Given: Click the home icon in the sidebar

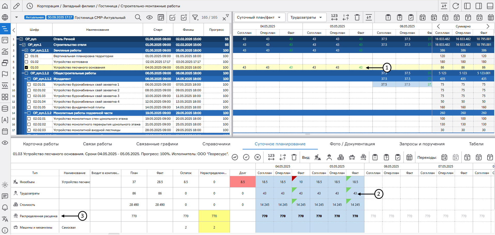Looking at the screenshot, I should [5, 6].
